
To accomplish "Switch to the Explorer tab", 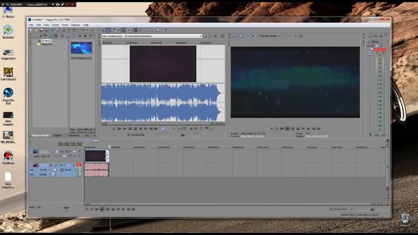I will (x=57, y=136).
